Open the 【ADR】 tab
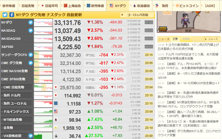222x139 pixels. point(210,6)
